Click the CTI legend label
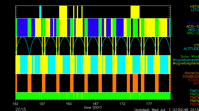Screen dimensions: 199x111 (x=196, y=45)
